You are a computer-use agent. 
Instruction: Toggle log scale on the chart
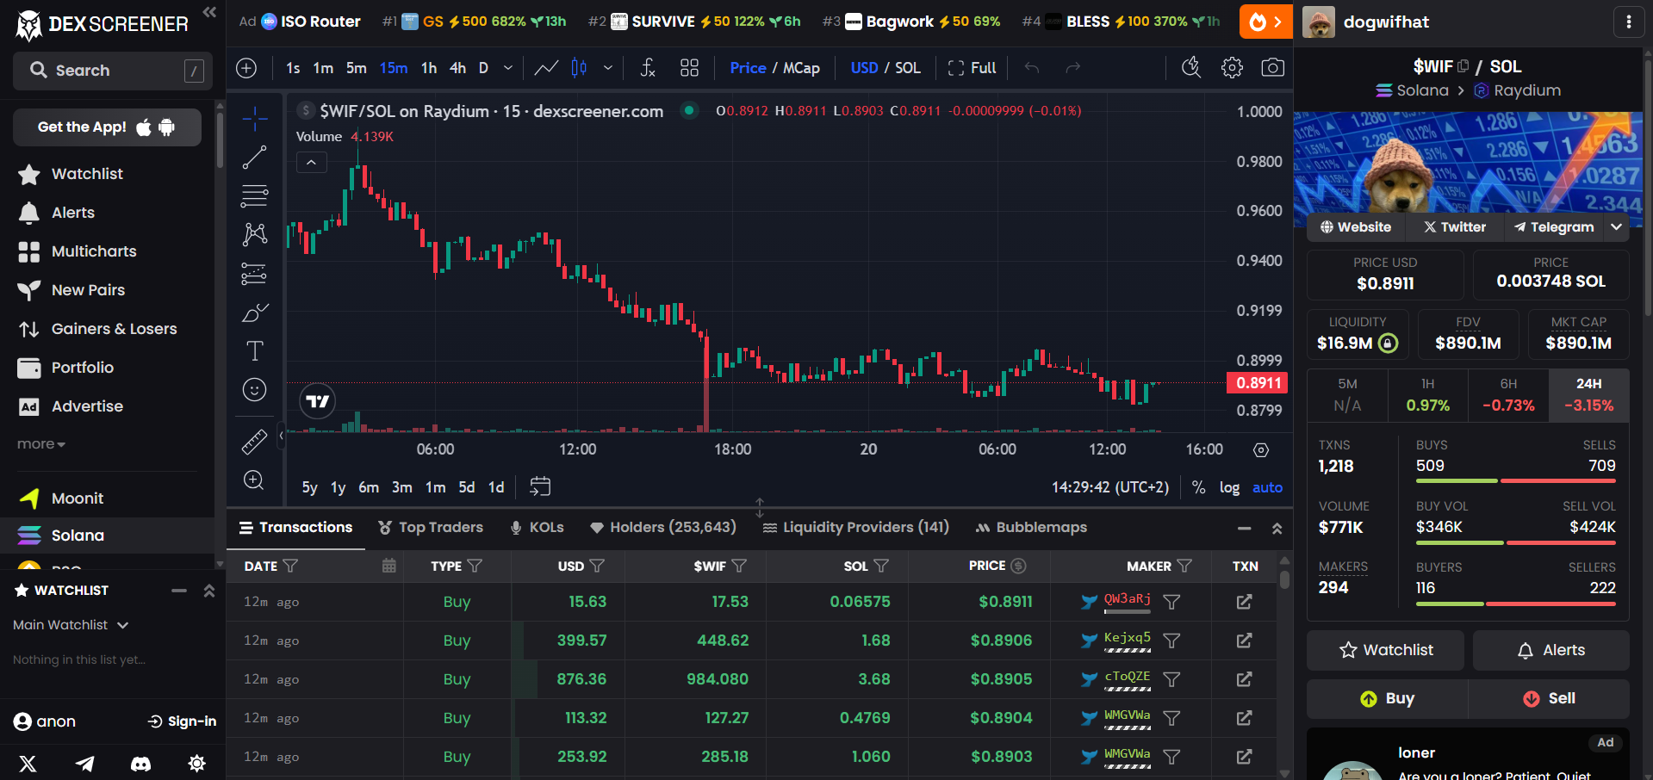[x=1229, y=487]
